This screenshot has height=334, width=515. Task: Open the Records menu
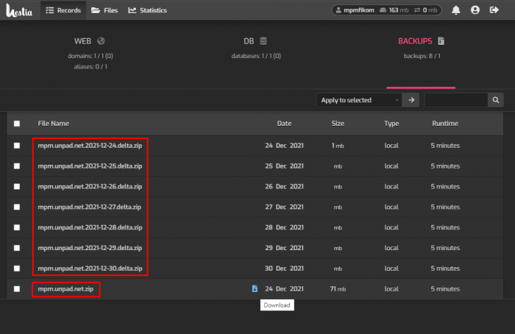coord(63,10)
